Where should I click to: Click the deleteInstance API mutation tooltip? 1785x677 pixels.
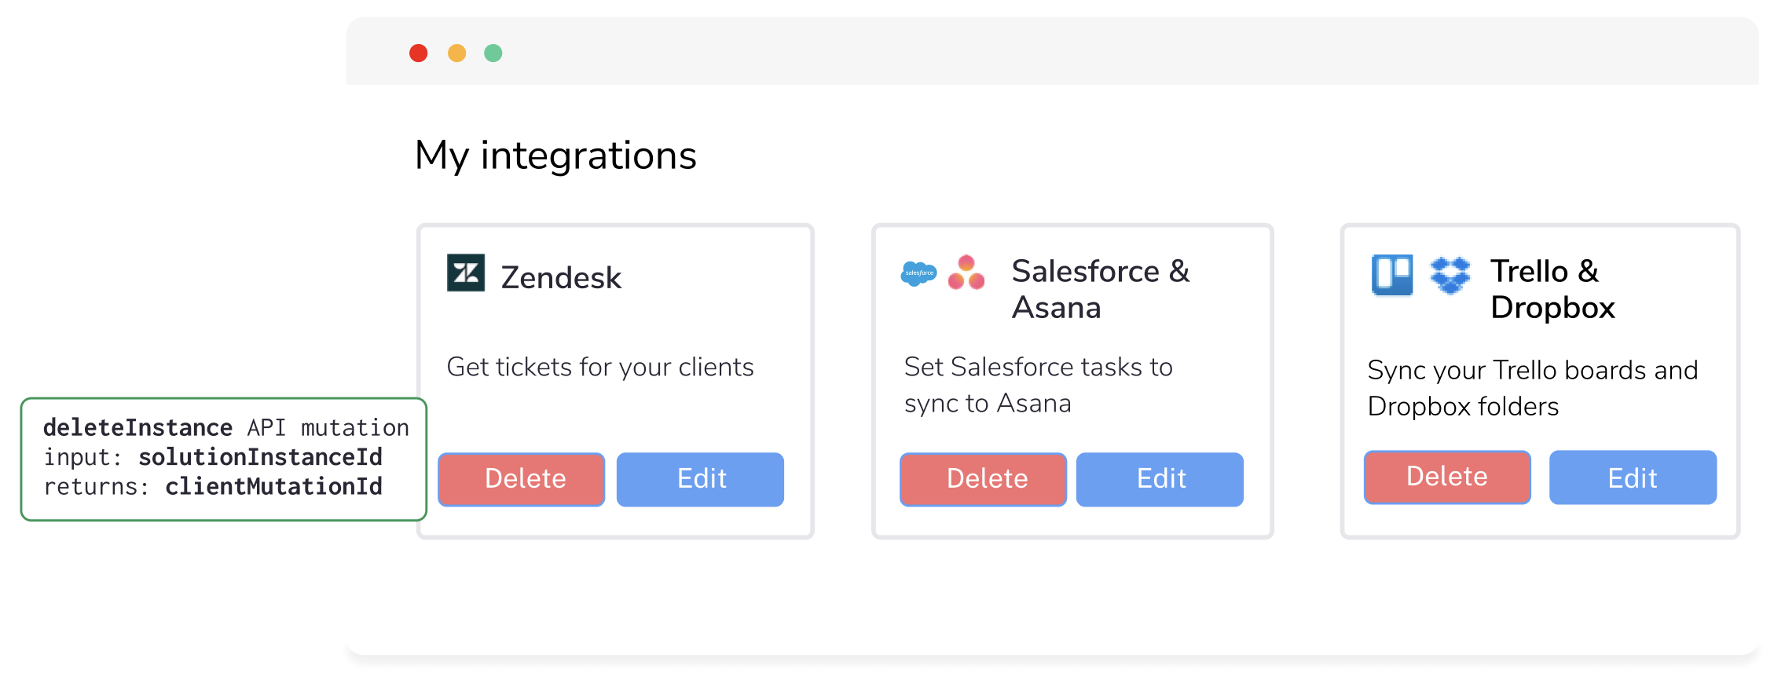(x=224, y=459)
